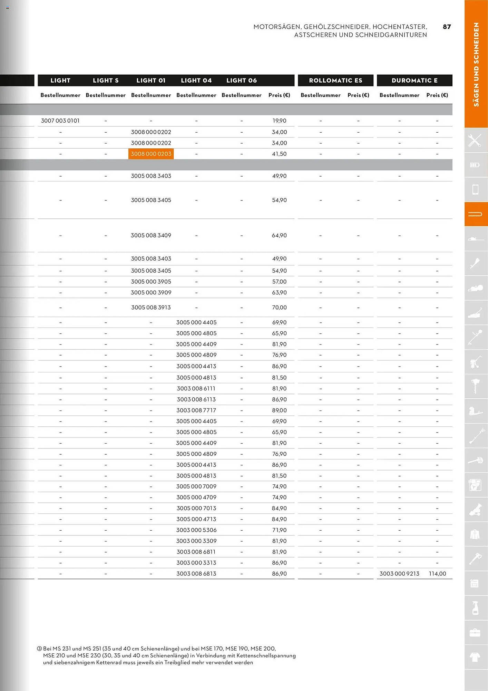
Task: Open the toolbox section icon
Action: [476, 633]
